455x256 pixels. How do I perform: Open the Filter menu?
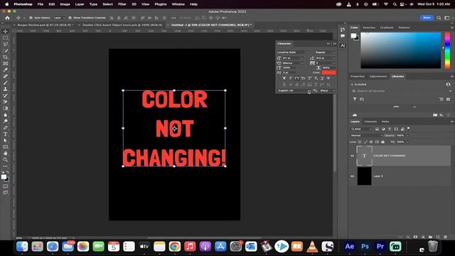tap(122, 4)
